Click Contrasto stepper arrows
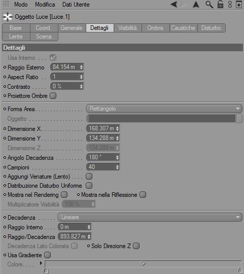Viewport: 244px width, 274px height. click(81, 86)
